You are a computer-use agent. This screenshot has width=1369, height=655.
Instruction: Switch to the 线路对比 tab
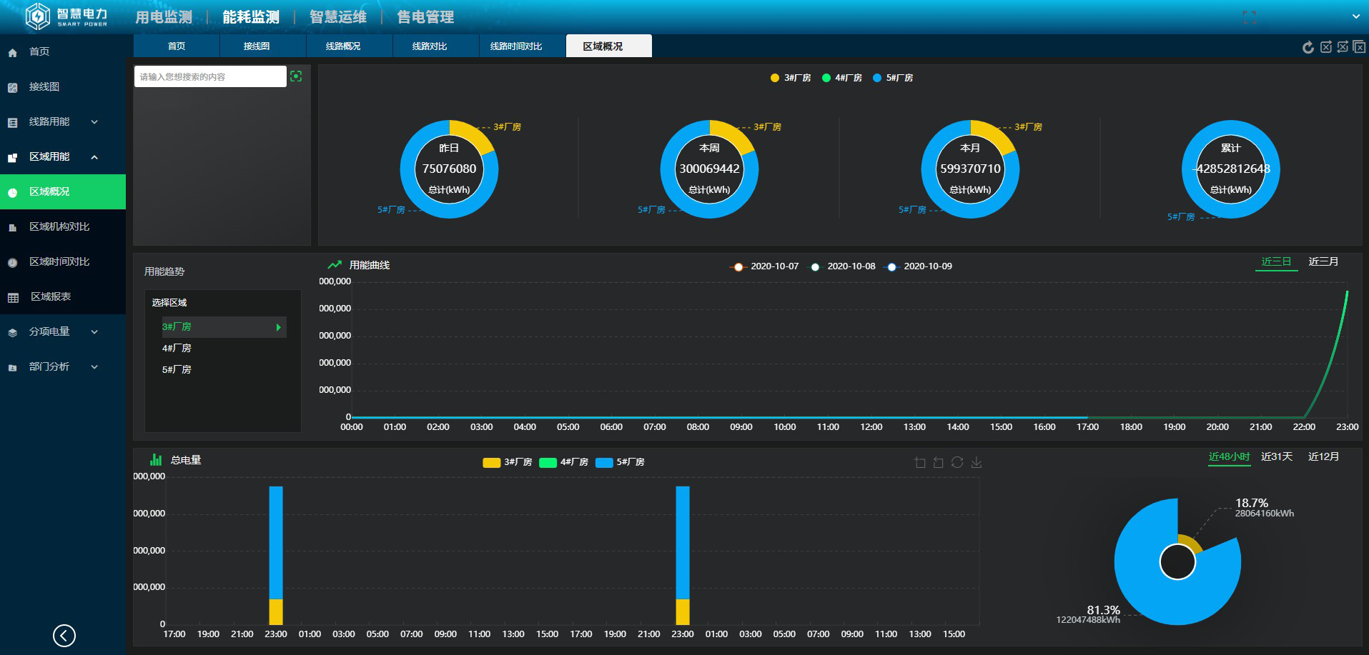click(429, 46)
